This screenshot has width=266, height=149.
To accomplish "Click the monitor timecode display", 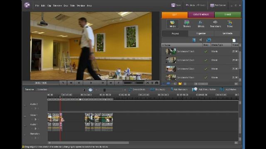I will pyautogui.click(x=41, y=83).
